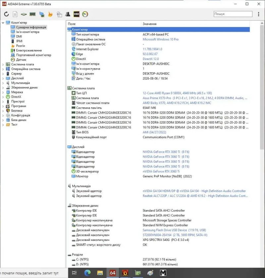Select Розгін in the tree
This screenshot has height=278, width=265.
click(21, 46)
